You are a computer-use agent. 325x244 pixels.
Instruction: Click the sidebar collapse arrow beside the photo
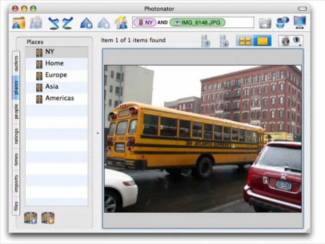(98, 133)
